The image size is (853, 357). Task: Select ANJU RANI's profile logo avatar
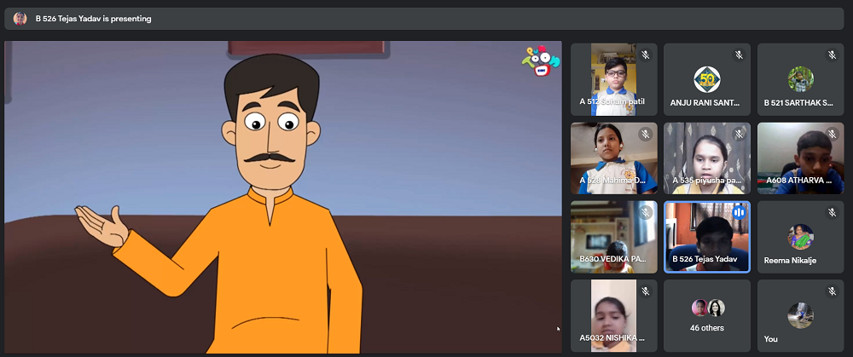706,78
